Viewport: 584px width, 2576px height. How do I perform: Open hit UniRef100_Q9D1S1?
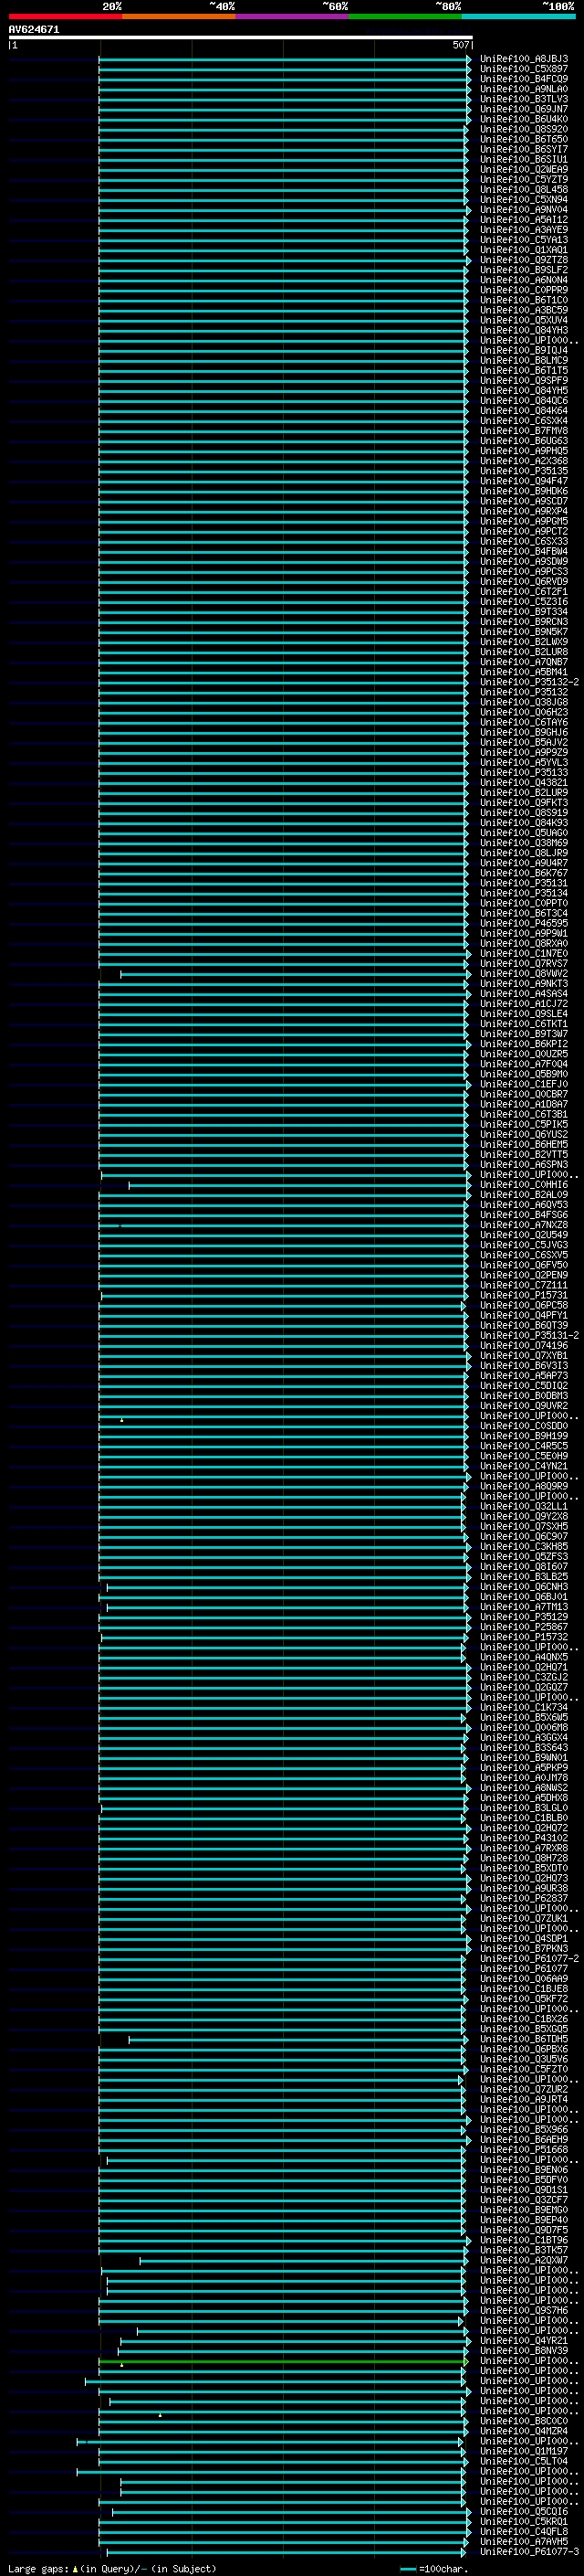(x=524, y=2190)
